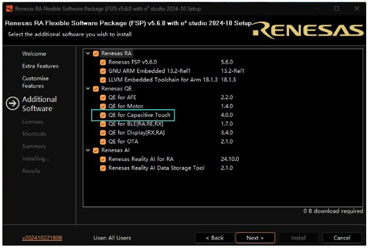Toggle the Renesas QE group checkbox

pyautogui.click(x=96, y=89)
